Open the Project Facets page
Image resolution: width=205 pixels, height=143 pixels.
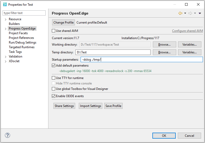tap(18, 33)
